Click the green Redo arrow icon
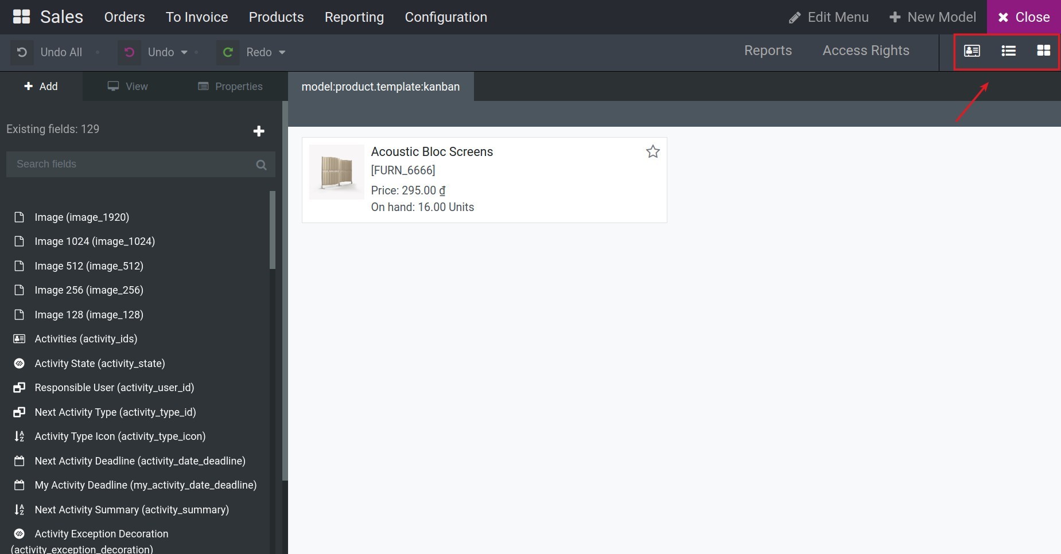This screenshot has width=1061, height=554. (x=228, y=52)
